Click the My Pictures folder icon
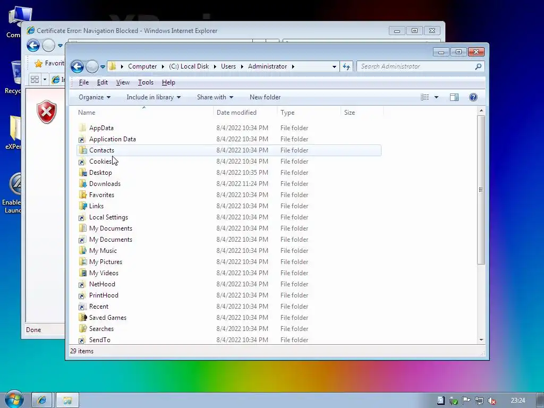Viewport: 544px width, 408px height. pyautogui.click(x=82, y=261)
